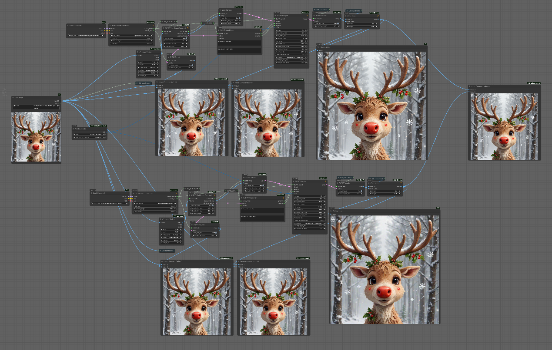Open the image file dropdown in Load Image
This screenshot has height=350, width=552.
36,105
